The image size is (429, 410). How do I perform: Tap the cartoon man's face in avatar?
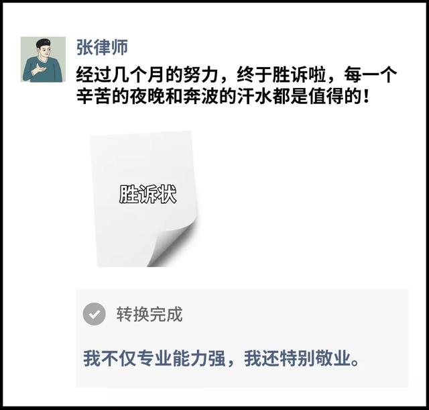(44, 51)
